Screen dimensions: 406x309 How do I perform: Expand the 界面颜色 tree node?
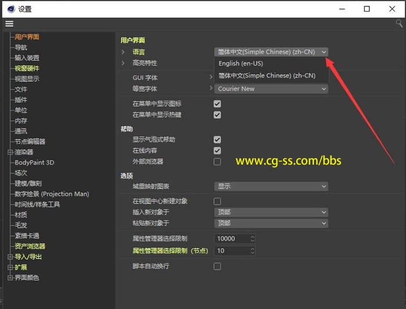10,278
